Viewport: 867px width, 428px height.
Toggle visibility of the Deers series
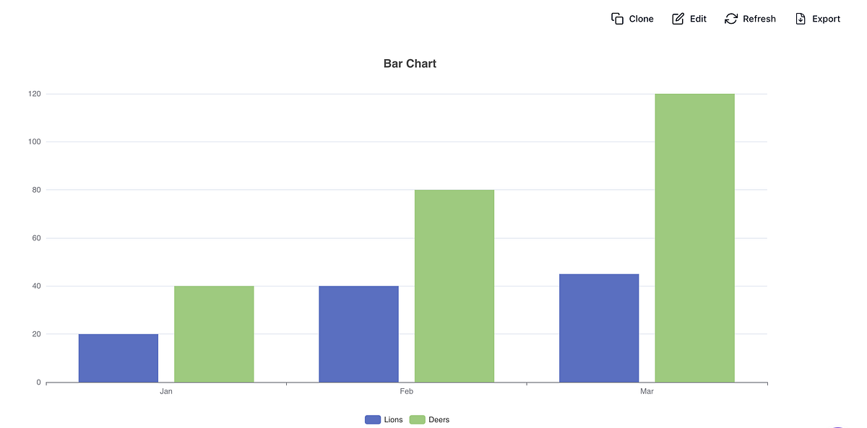(x=430, y=419)
